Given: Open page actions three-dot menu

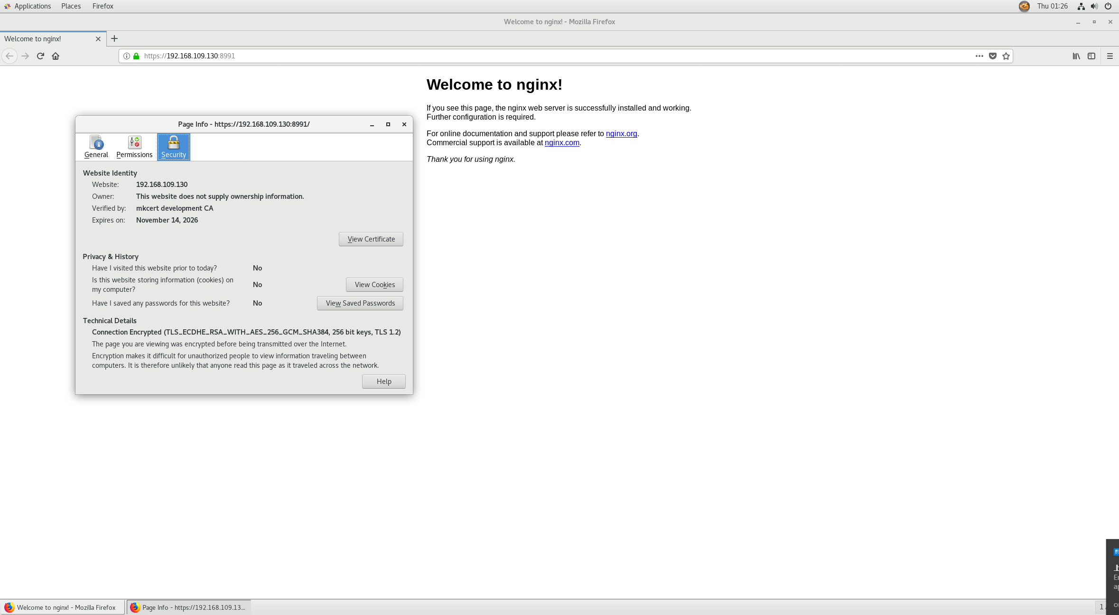Looking at the screenshot, I should pyautogui.click(x=979, y=56).
